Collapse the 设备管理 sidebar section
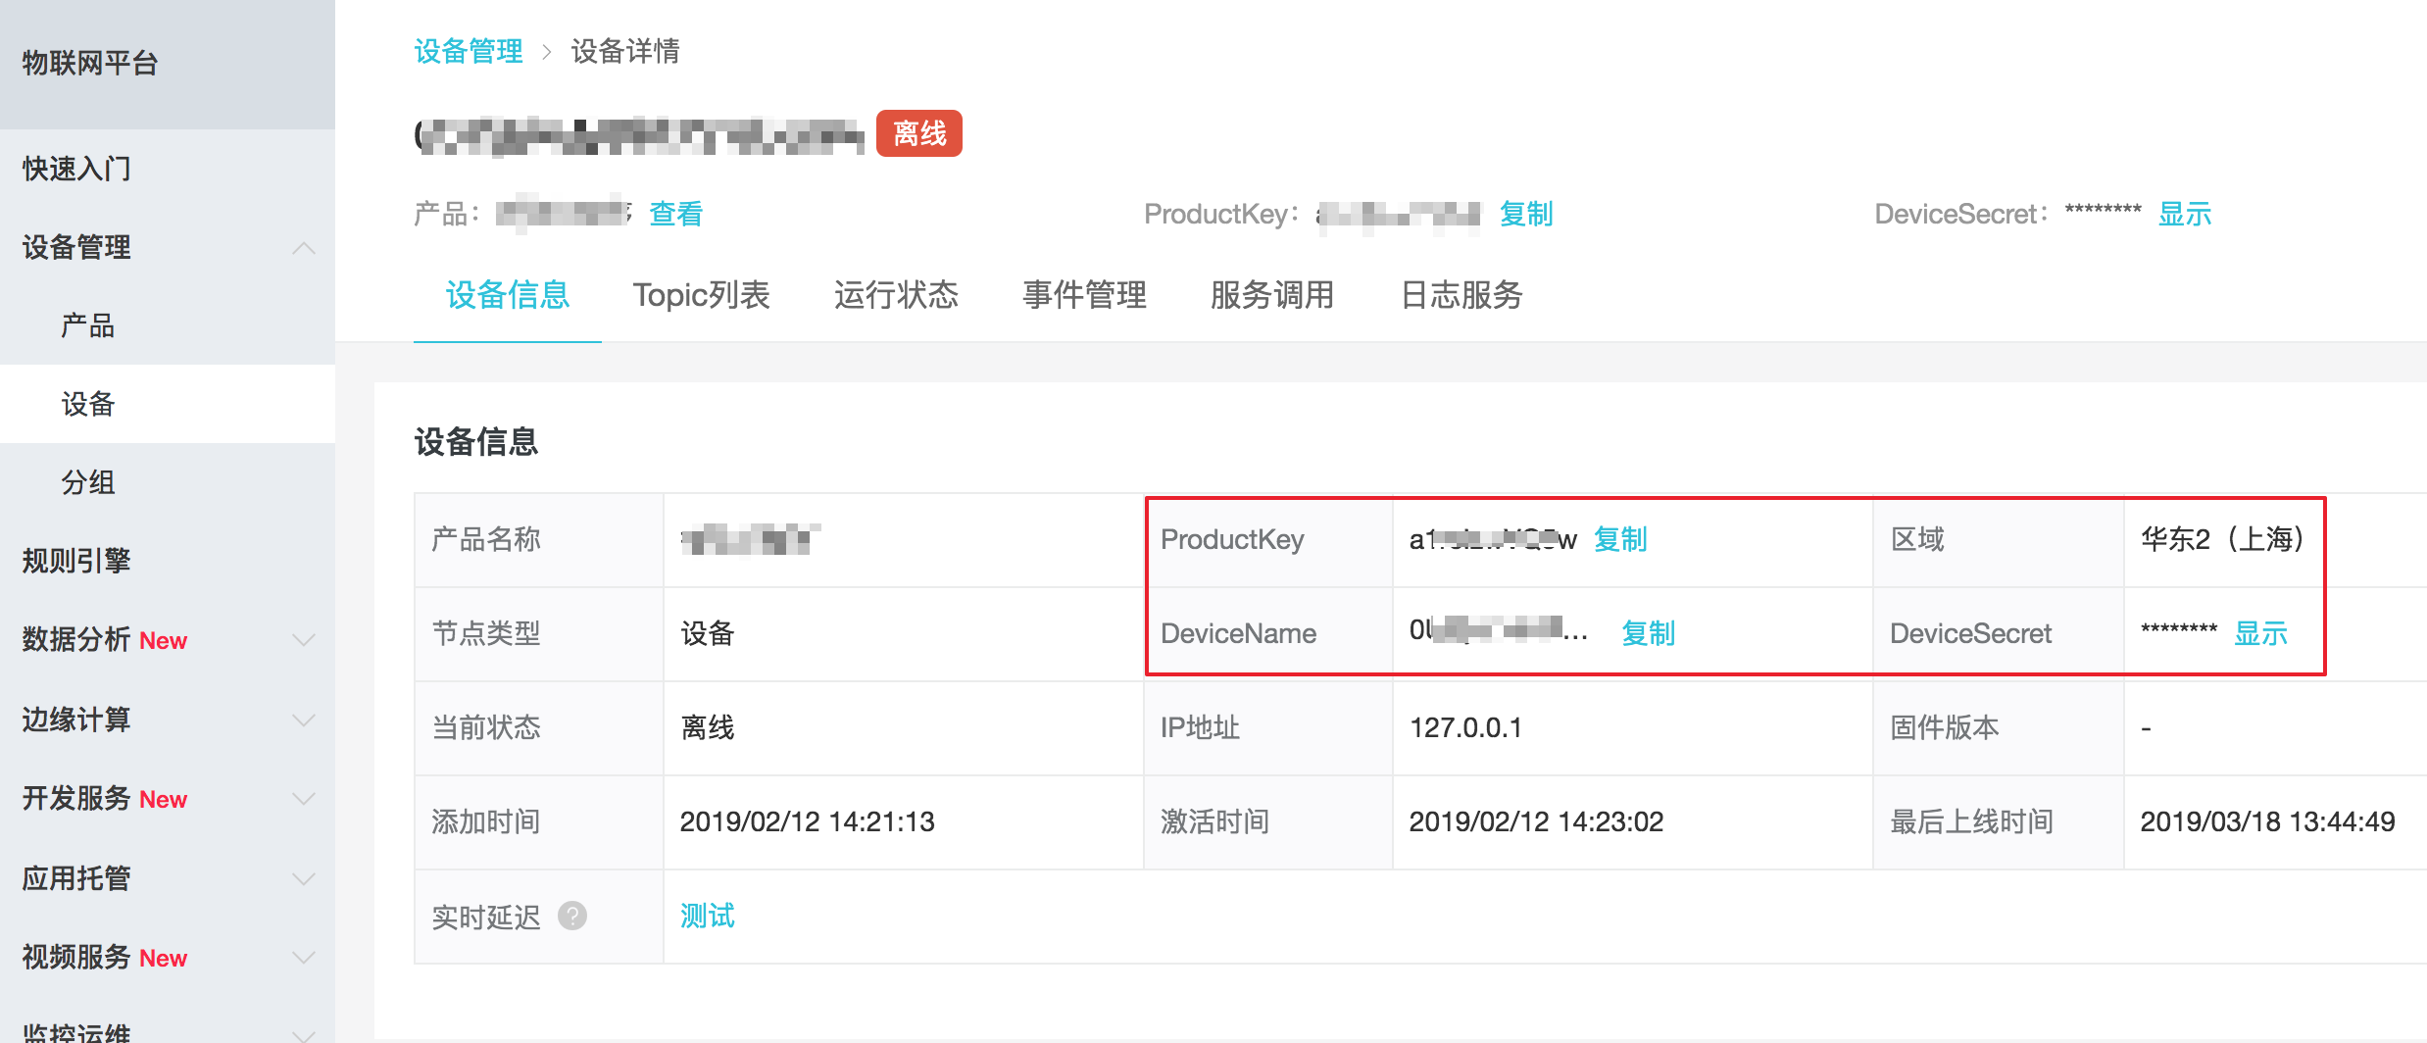 (304, 247)
